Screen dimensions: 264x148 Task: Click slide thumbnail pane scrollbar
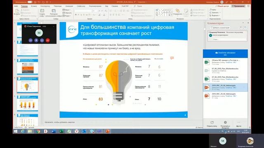point(42,72)
